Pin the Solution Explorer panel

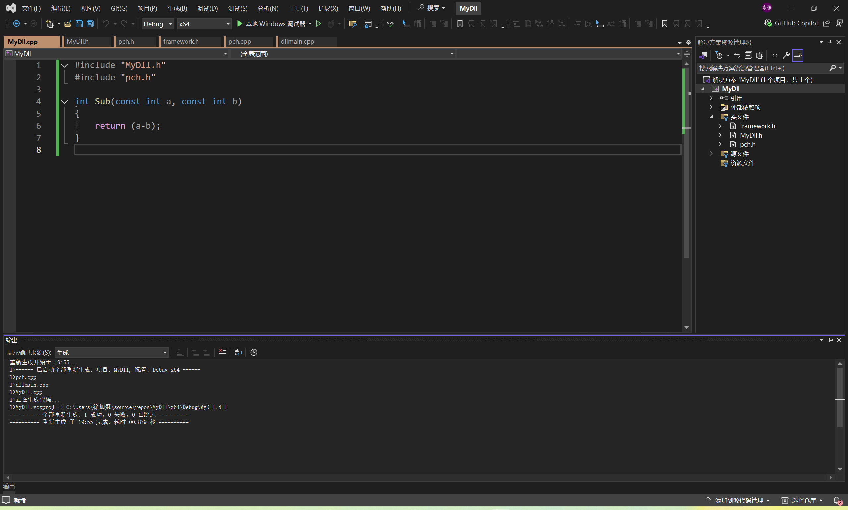830,42
